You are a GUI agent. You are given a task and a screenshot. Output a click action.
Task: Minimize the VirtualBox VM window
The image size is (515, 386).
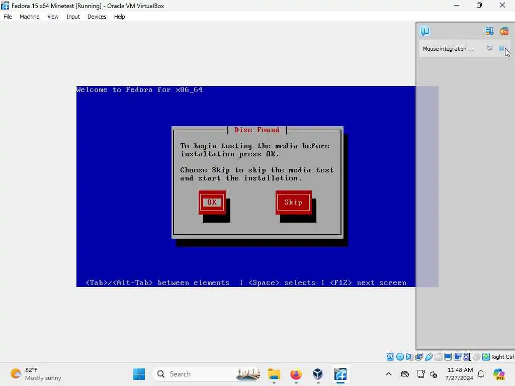(x=457, y=5)
